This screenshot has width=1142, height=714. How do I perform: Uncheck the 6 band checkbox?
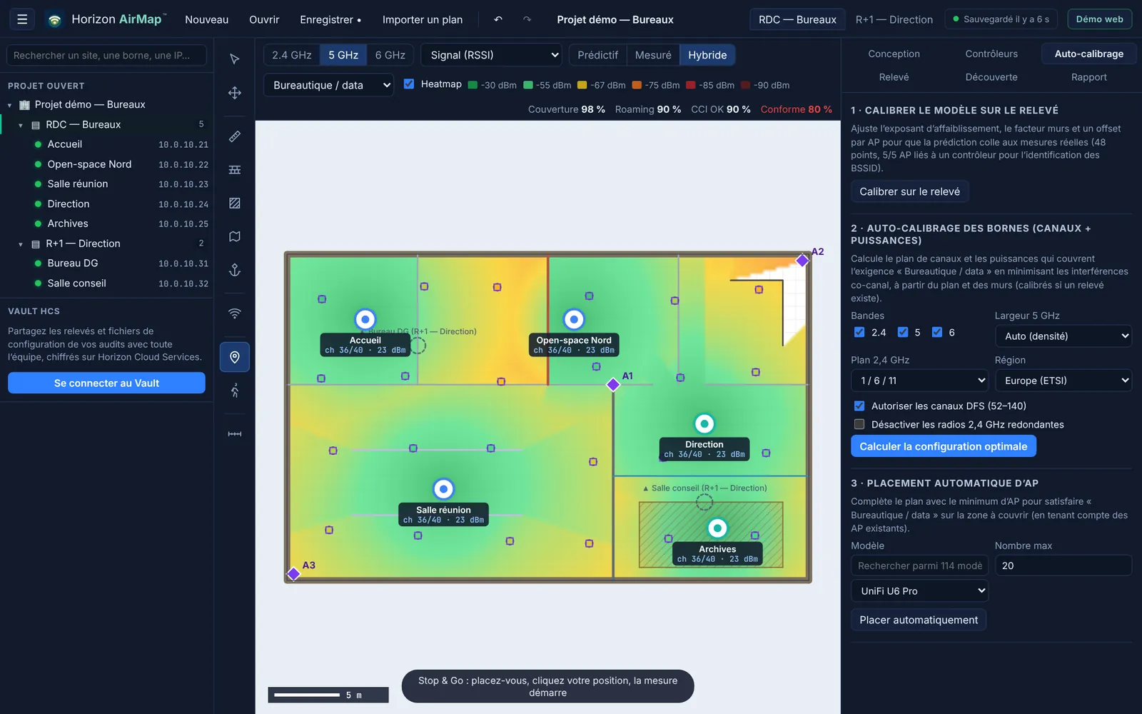coord(937,332)
